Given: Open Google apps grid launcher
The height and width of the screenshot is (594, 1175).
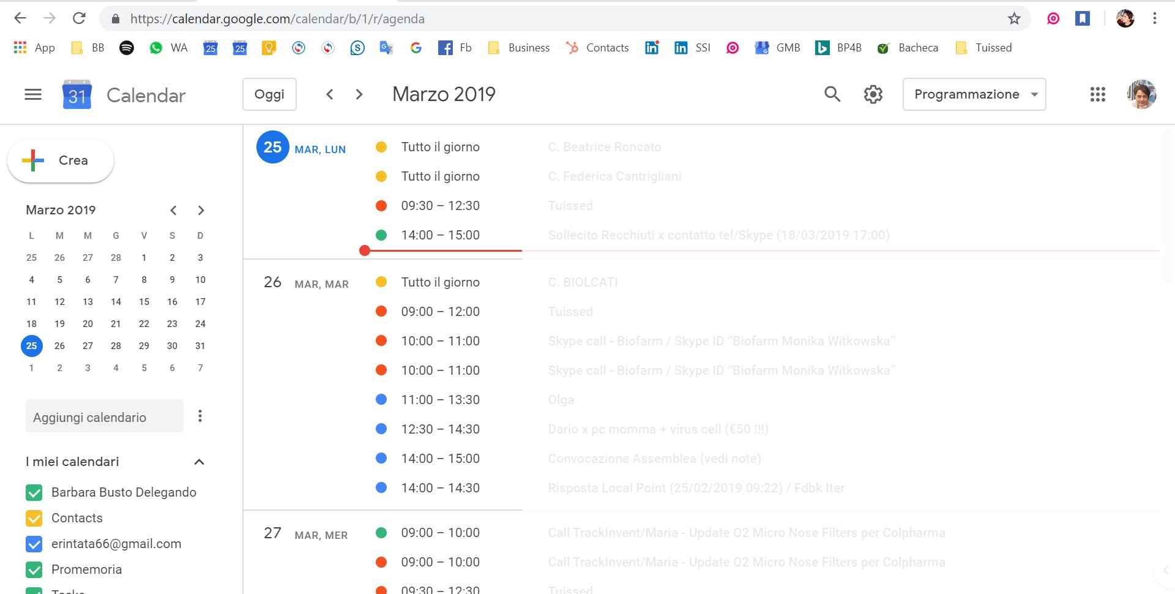Looking at the screenshot, I should click(1098, 94).
